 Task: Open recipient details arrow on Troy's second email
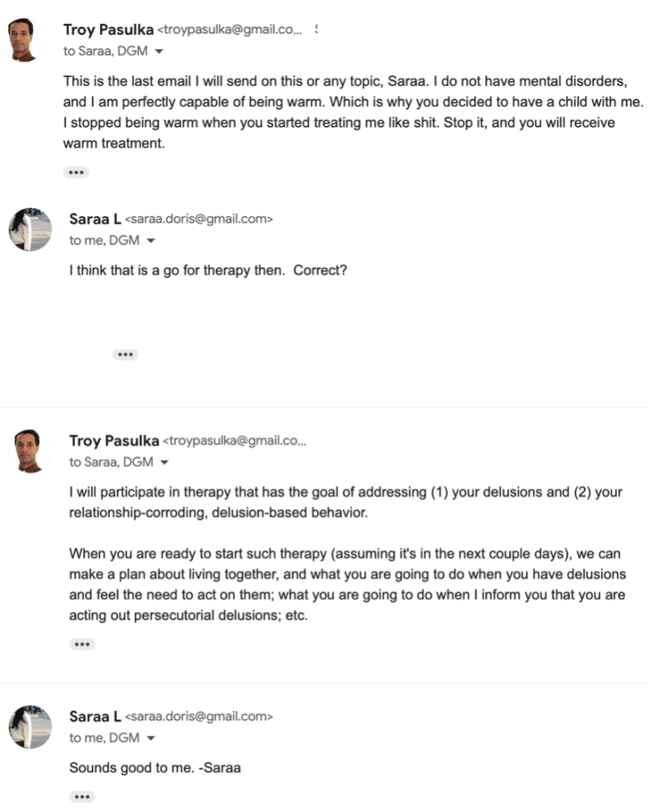coord(164,462)
